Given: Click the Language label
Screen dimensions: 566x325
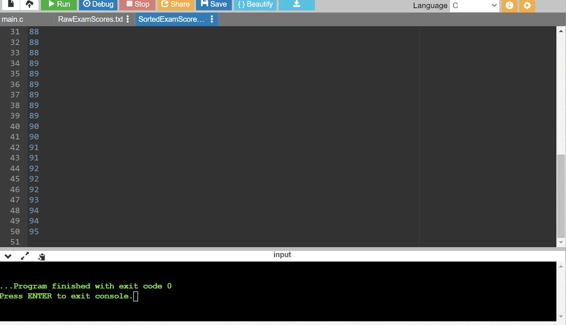Looking at the screenshot, I should point(430,6).
